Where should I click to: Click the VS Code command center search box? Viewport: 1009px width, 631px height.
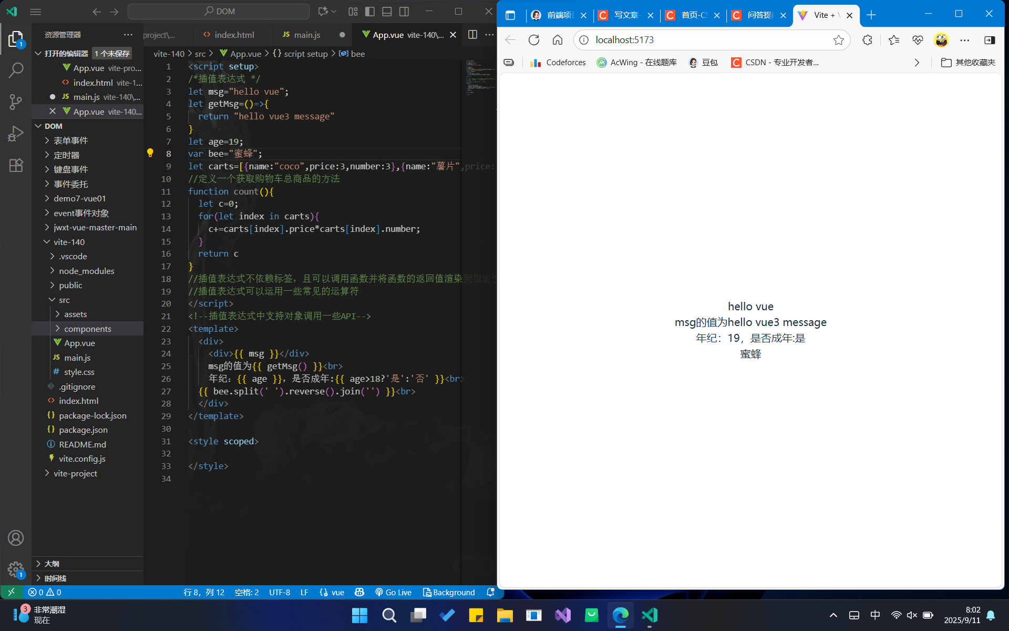click(219, 12)
